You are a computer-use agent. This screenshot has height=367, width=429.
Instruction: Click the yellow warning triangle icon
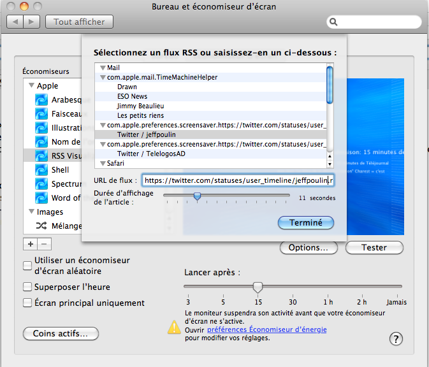coord(173,327)
